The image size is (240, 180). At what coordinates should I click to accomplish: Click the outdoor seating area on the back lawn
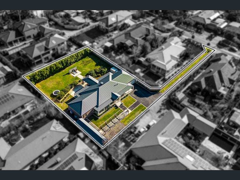[x=74, y=72]
